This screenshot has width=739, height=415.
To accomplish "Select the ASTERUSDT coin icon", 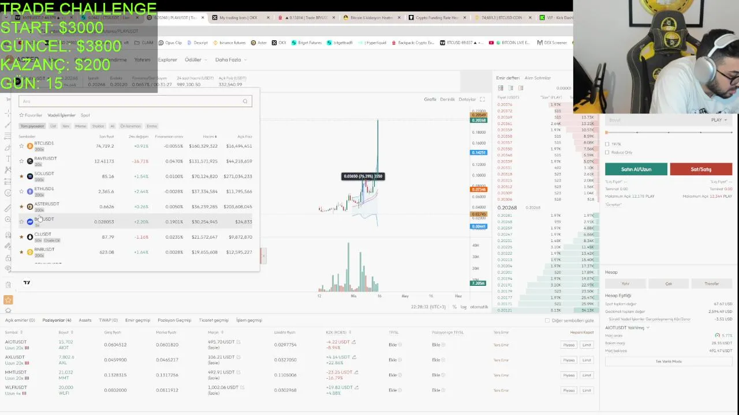I will tap(30, 206).
